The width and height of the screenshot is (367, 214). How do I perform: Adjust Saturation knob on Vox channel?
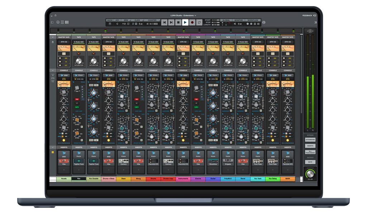click(79, 61)
